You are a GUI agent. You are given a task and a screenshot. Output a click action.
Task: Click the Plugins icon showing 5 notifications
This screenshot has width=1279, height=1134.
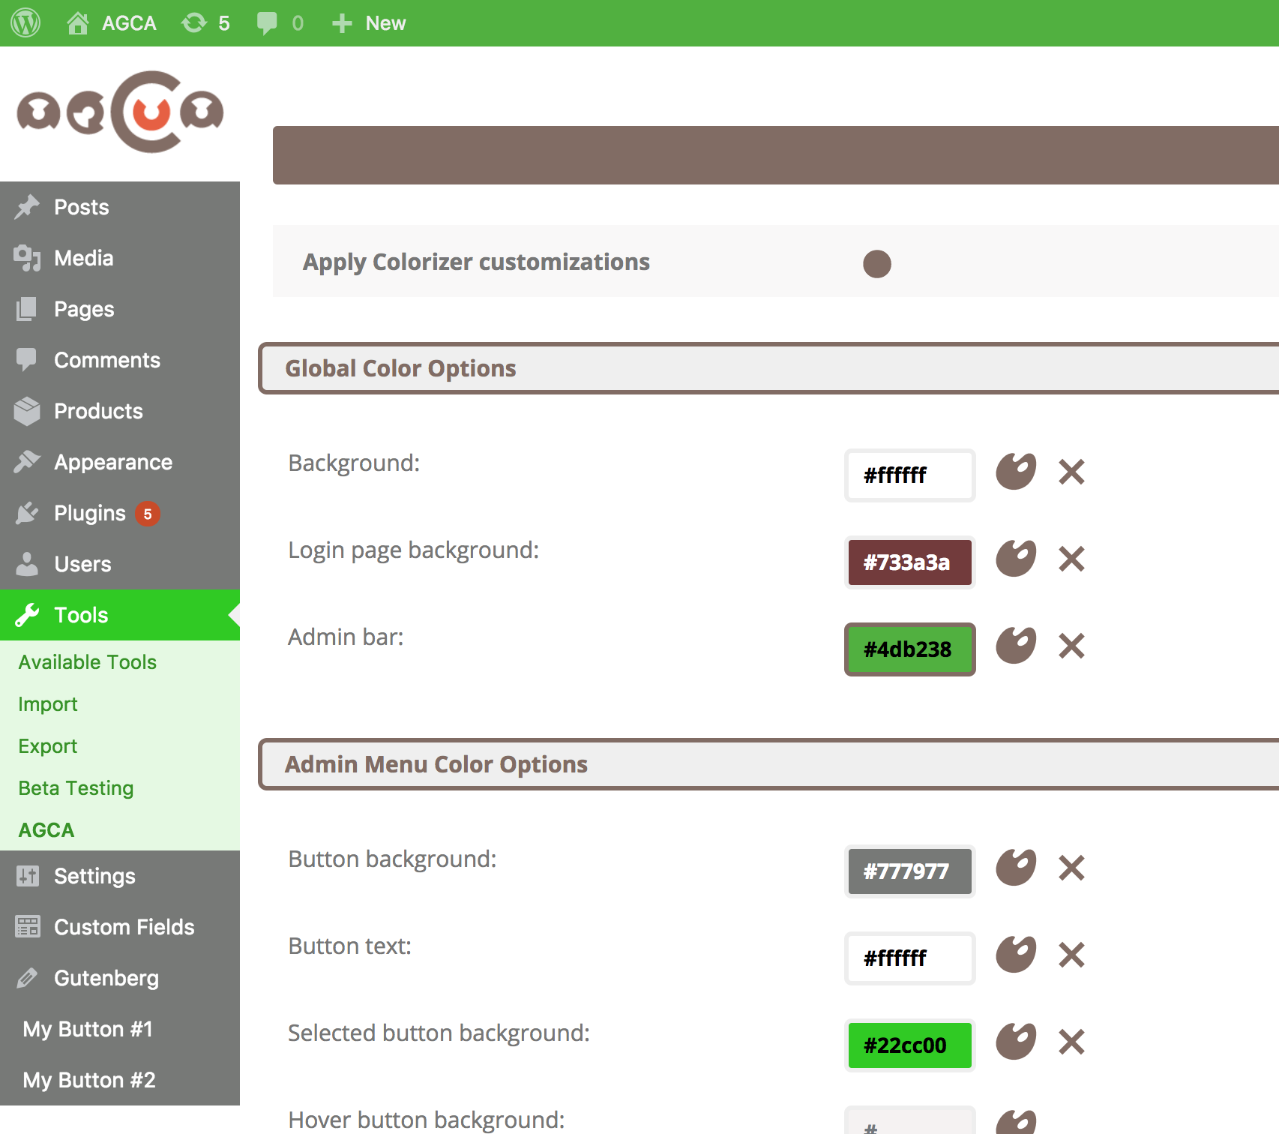[28, 513]
